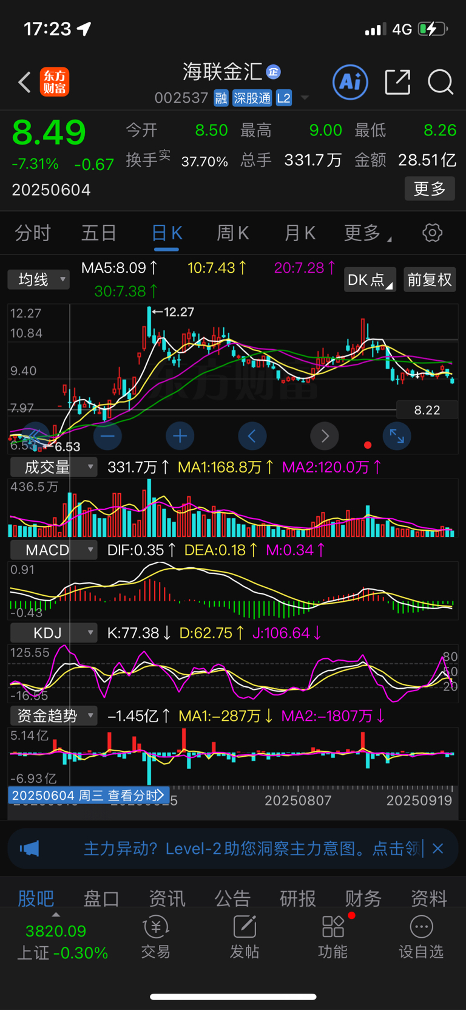The width and height of the screenshot is (466, 1010).
Task: Tap the 融 margin tag
Action: (x=221, y=98)
